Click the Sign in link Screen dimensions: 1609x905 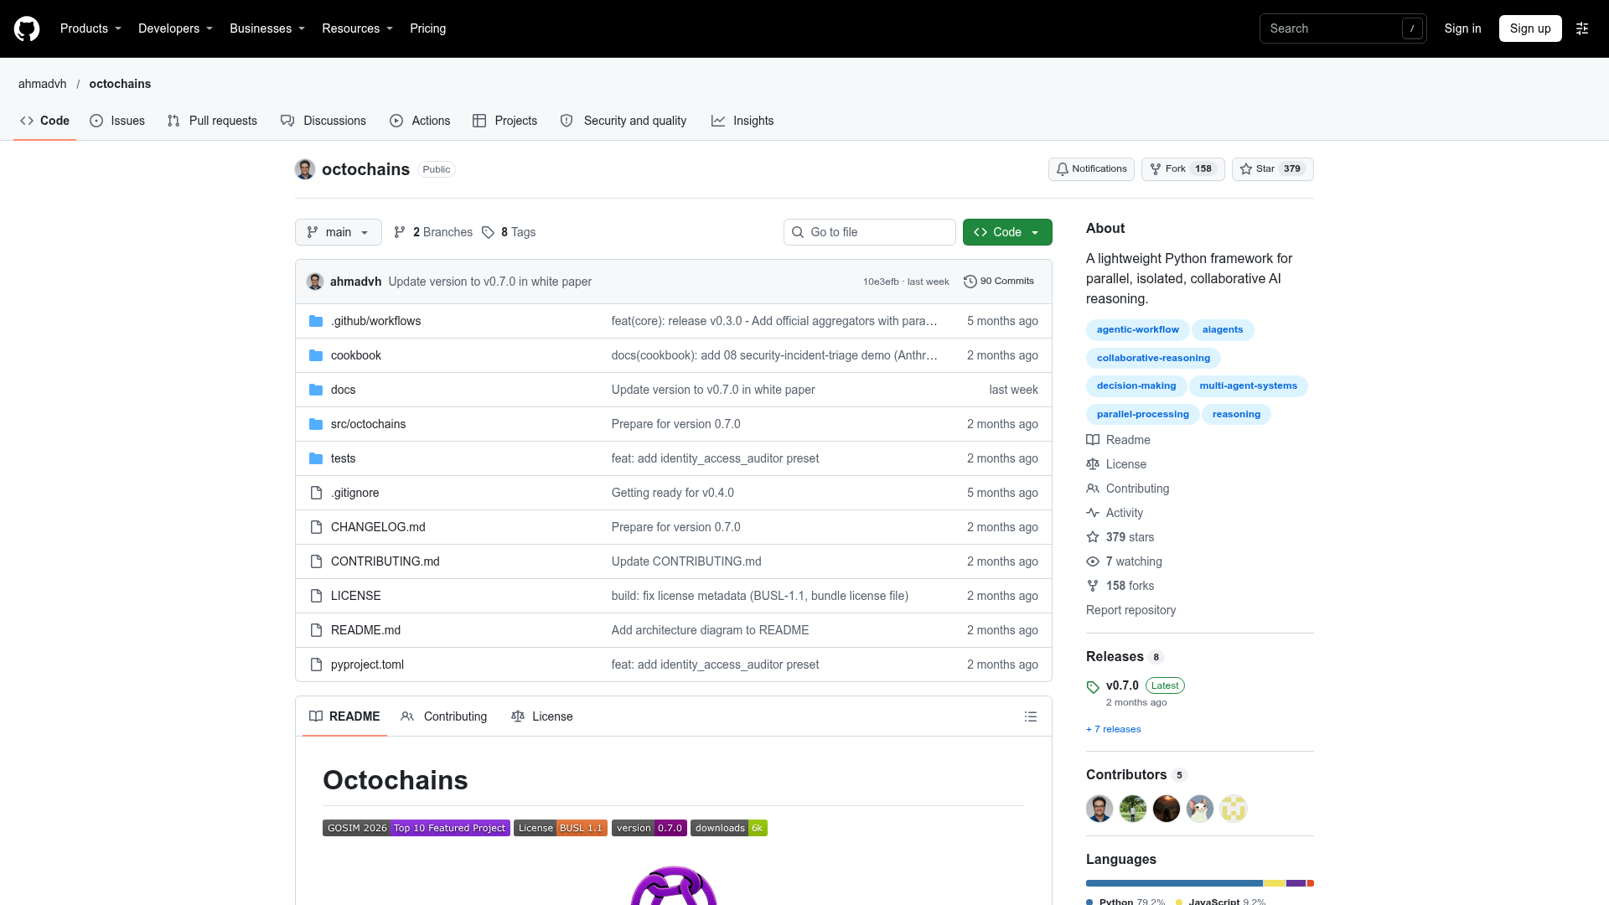[x=1462, y=28]
